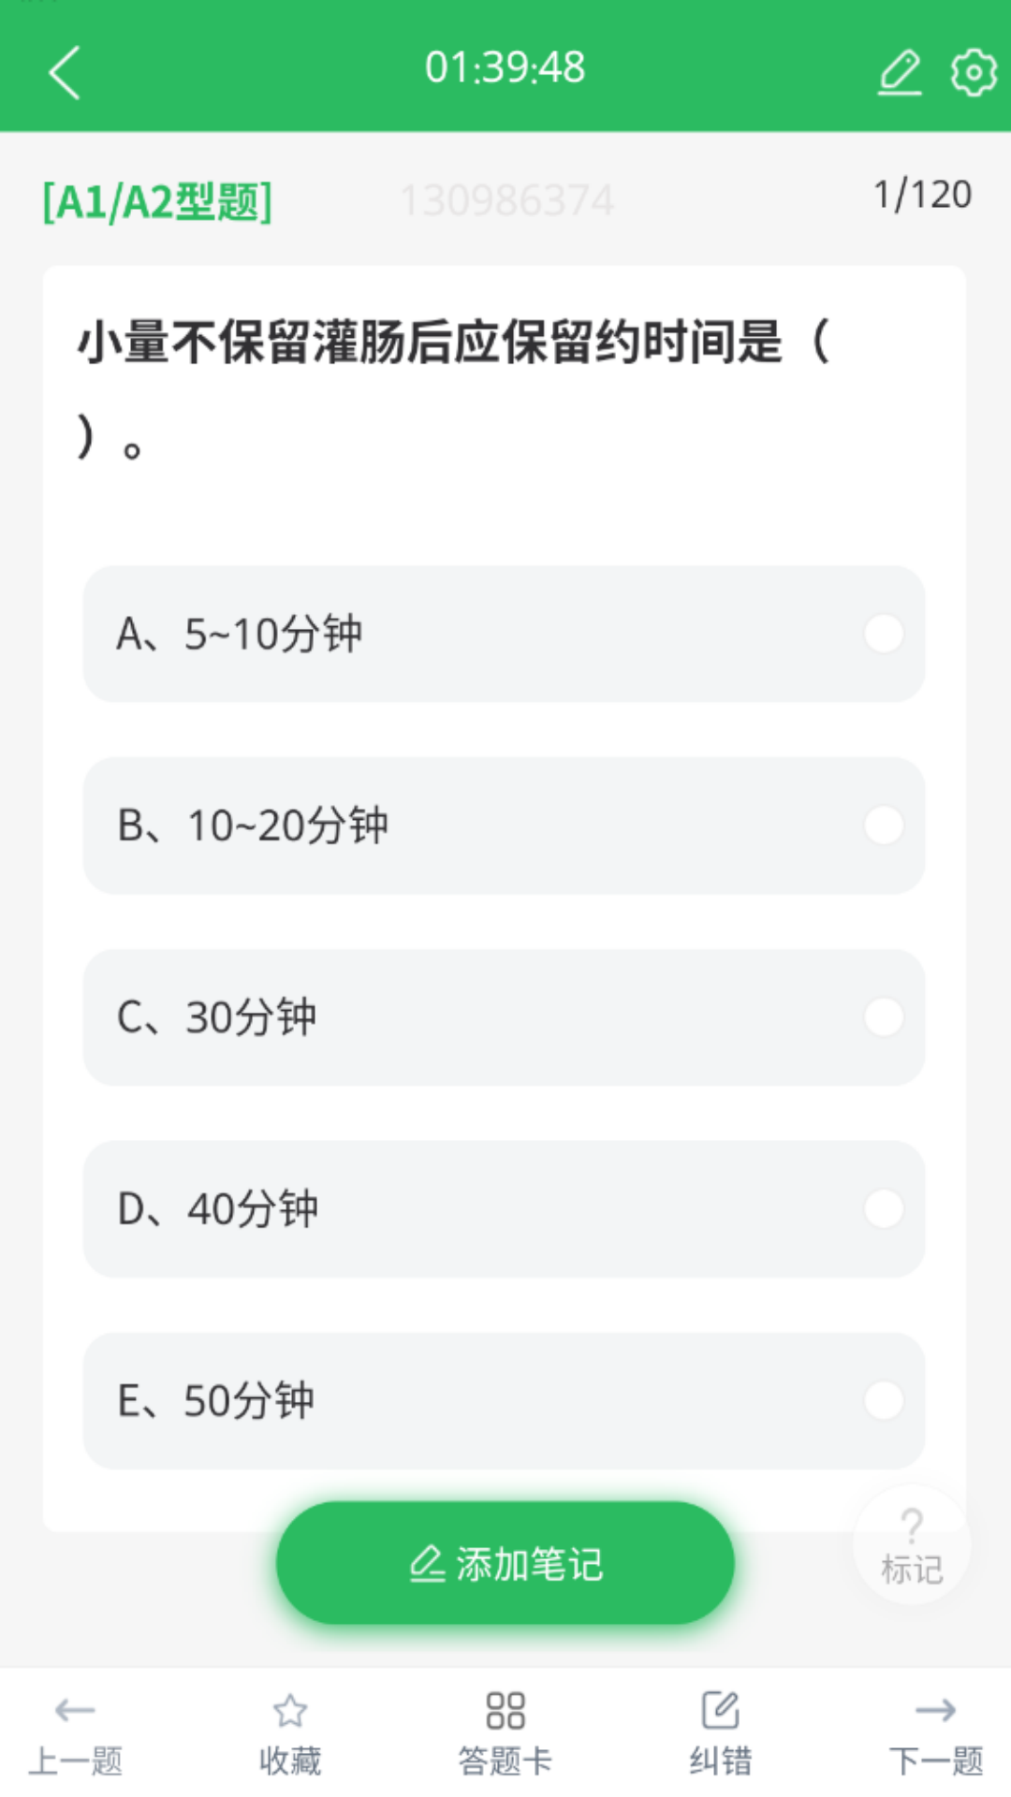This screenshot has height=1797, width=1011.
Task: Tap the 上一题 label
Action: pos(75,1760)
